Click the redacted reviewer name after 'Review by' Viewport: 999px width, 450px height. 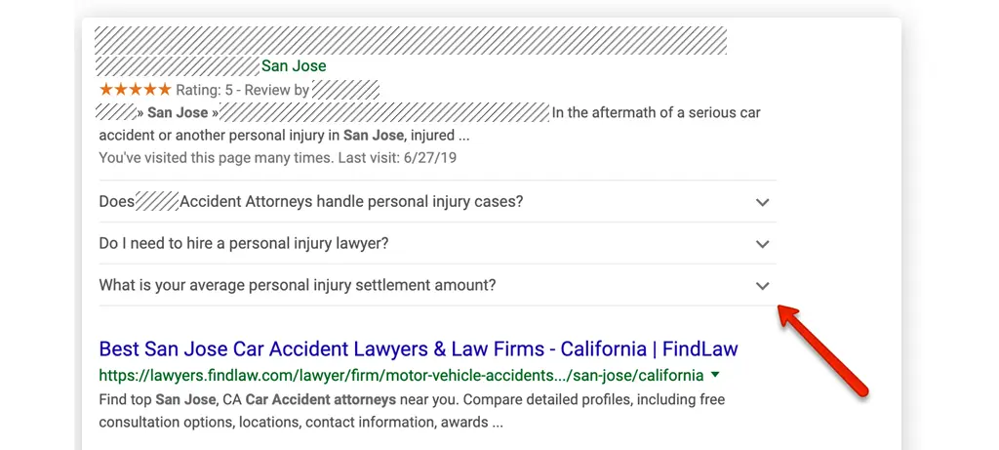(x=346, y=90)
